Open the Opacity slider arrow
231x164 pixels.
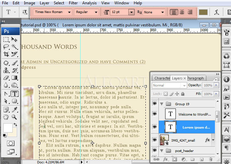pos(216,85)
